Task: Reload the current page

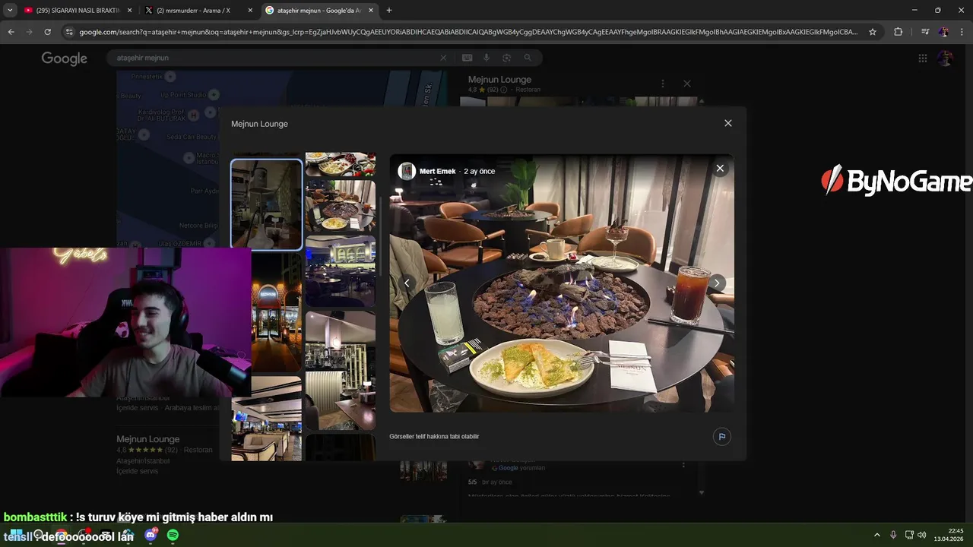Action: 47,32
